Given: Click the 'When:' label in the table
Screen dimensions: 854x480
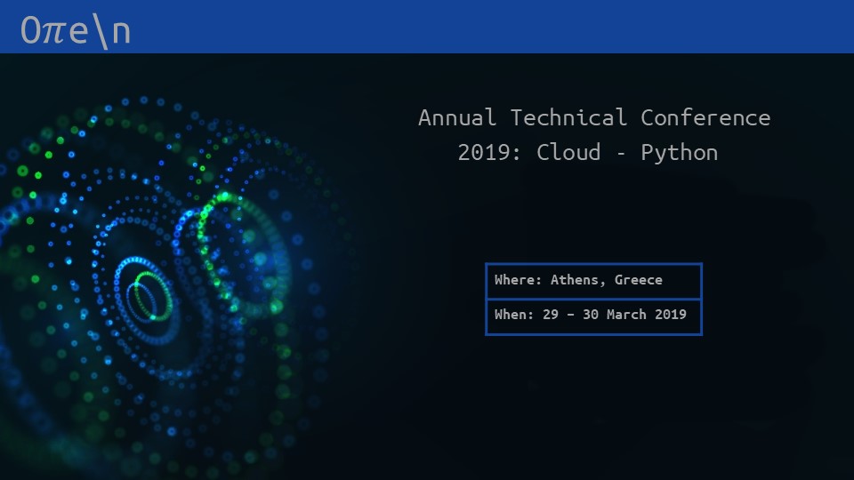Looking at the screenshot, I should coord(514,315).
